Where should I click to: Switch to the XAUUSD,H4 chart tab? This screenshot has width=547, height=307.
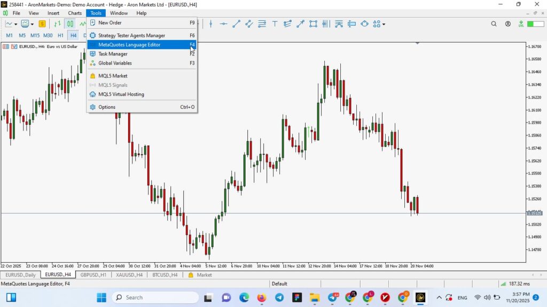click(129, 275)
